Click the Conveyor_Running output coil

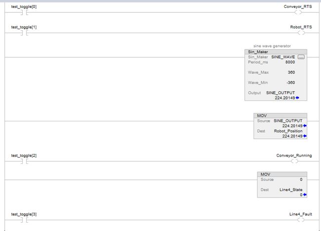click(x=295, y=161)
